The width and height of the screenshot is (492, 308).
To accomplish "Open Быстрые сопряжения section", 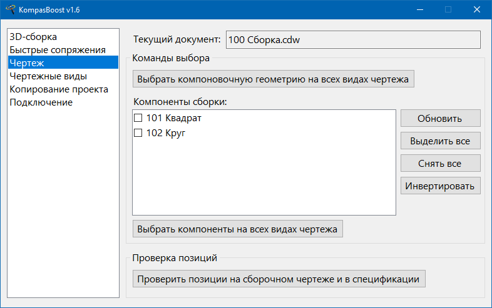I will [57, 50].
